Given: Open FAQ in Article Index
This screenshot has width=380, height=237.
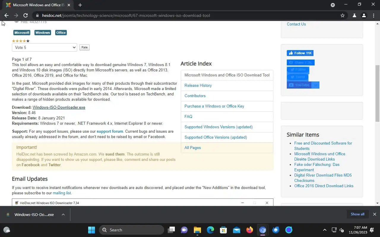Looking at the screenshot, I should 189,117.
